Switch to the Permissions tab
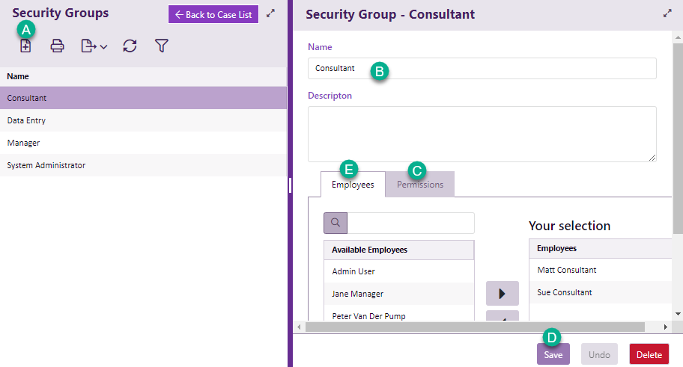683x367 pixels. point(420,185)
